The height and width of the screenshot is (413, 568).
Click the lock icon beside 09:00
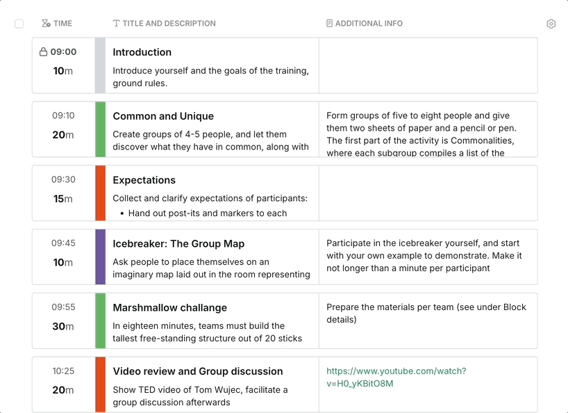(43, 52)
